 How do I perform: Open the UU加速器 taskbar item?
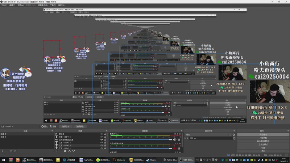click(x=69, y=160)
